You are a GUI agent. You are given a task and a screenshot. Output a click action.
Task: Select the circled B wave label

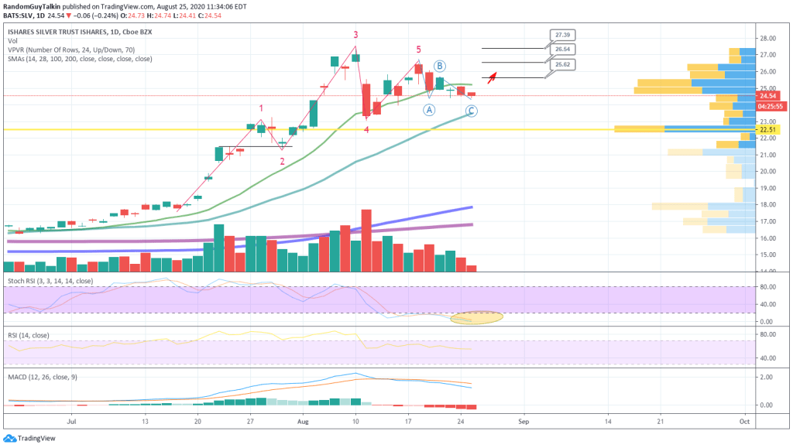(x=439, y=67)
